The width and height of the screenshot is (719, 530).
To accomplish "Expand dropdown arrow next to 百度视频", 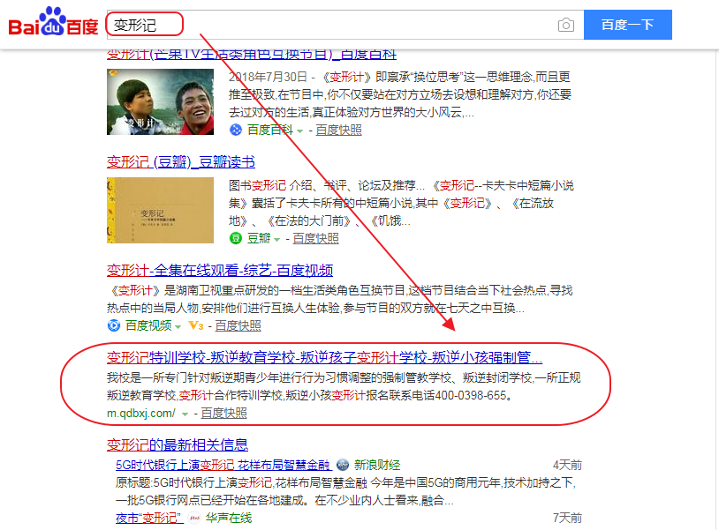I will click(x=178, y=327).
